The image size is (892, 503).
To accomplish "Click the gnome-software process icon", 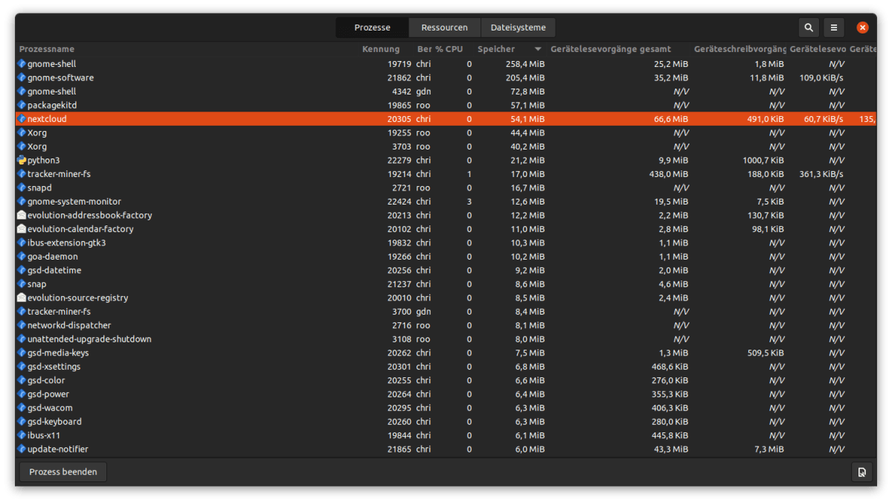I will [22, 78].
